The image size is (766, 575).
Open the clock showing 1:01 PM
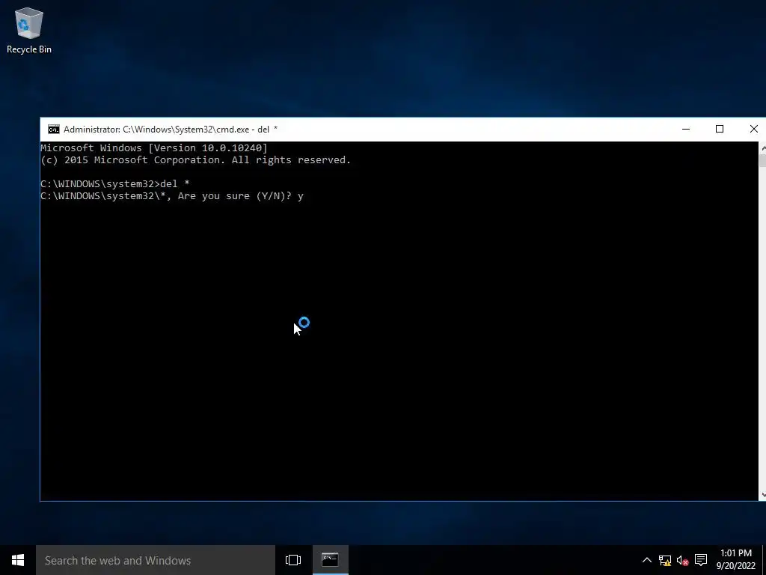(x=736, y=560)
